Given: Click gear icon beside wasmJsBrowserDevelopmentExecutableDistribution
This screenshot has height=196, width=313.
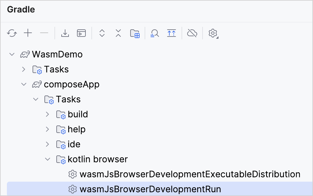Looking at the screenshot, I should point(73,174).
